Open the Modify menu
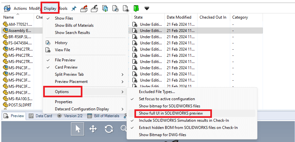 (35, 8)
